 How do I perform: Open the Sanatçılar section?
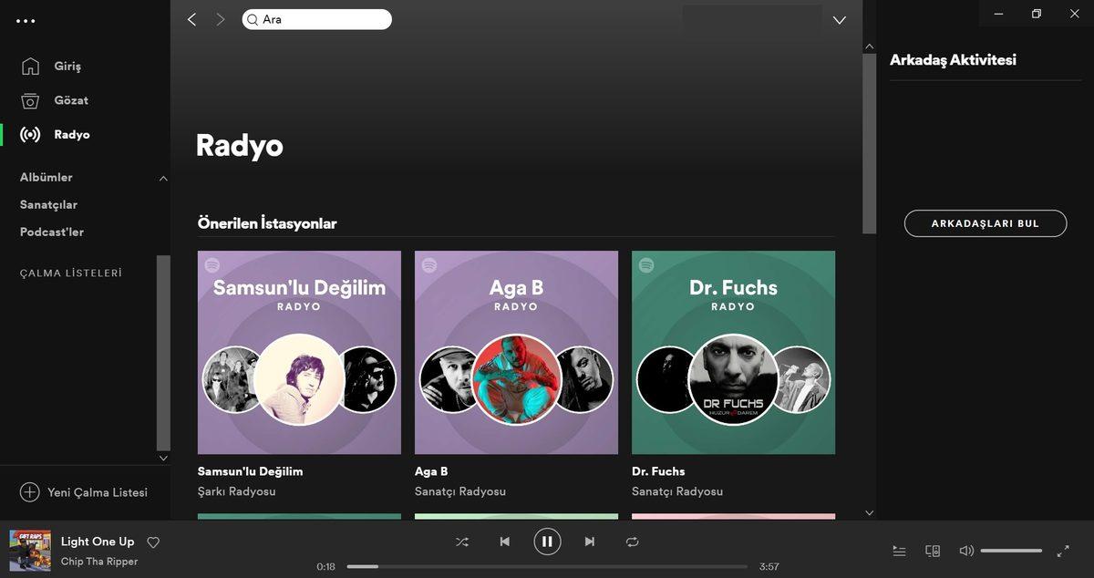click(46, 204)
